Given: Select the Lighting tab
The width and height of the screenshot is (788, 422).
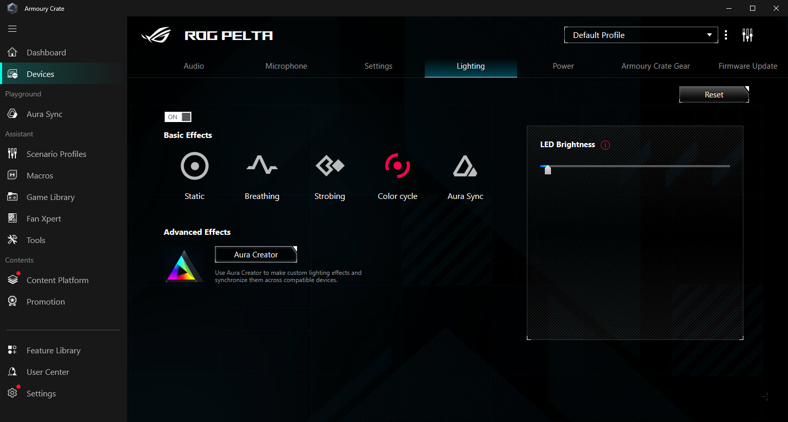Looking at the screenshot, I should tap(471, 66).
